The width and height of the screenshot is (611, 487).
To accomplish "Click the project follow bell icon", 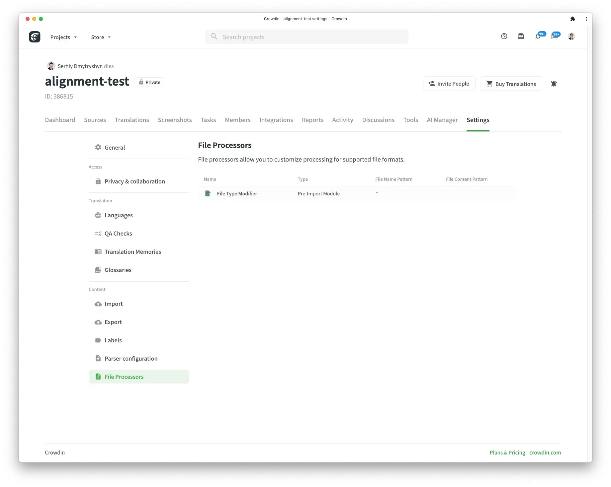I will pyautogui.click(x=554, y=83).
